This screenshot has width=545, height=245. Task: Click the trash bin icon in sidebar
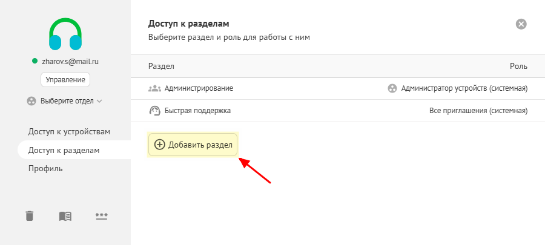29,216
